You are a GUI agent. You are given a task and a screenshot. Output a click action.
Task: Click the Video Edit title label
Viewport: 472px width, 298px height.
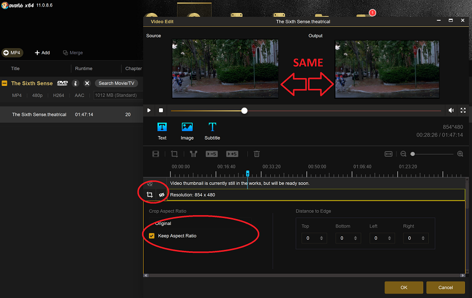coord(162,22)
